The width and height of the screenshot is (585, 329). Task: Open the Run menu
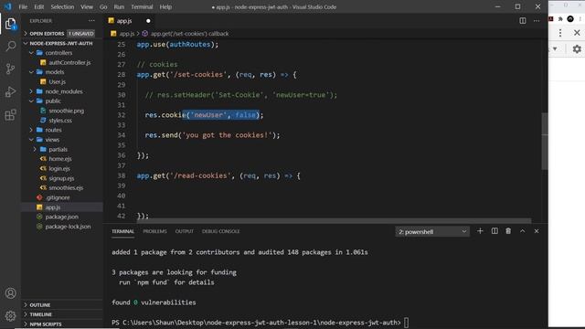(119, 6)
